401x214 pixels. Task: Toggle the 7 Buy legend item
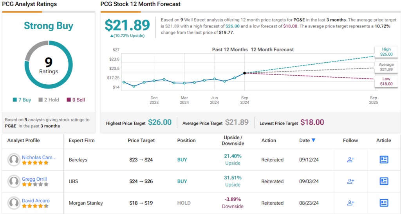22,100
